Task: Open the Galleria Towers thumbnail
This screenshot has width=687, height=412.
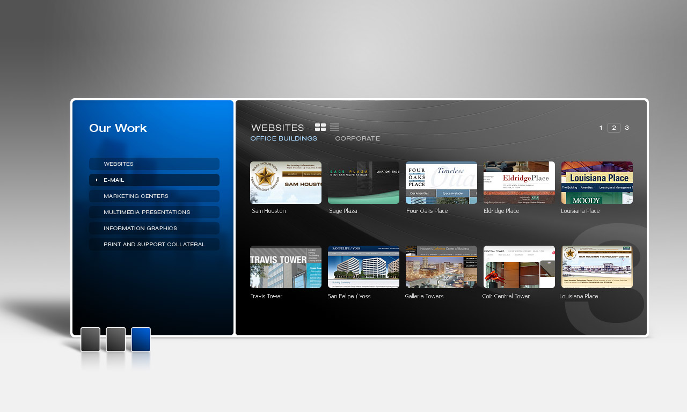Action: [441, 267]
